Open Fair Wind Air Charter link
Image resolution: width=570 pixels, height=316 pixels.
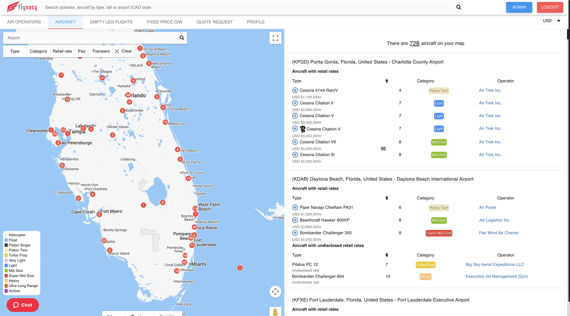[x=499, y=233]
